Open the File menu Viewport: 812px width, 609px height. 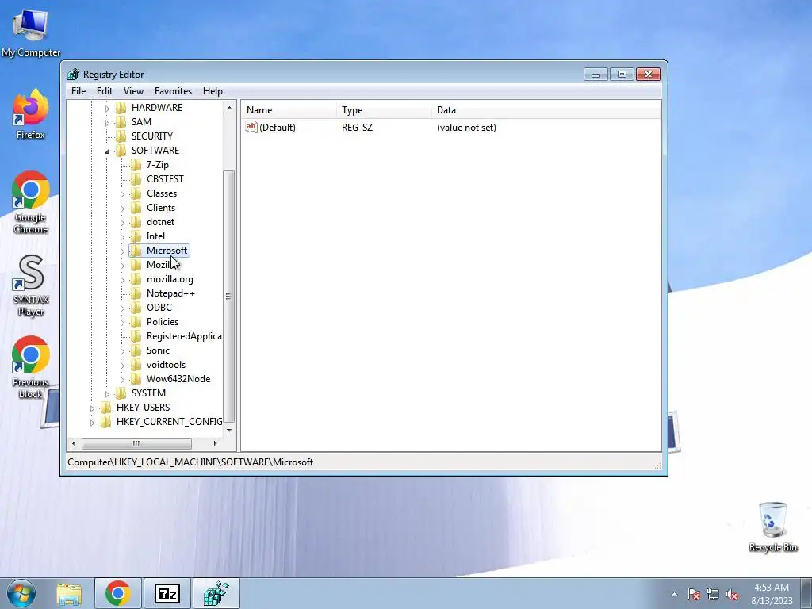(79, 91)
